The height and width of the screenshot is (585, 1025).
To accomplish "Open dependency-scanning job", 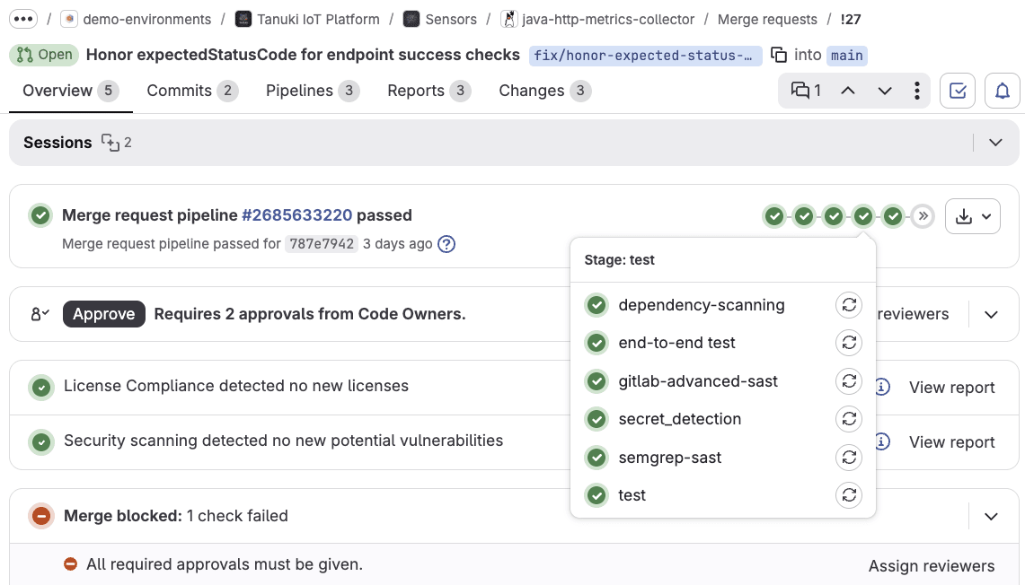I will click(702, 305).
